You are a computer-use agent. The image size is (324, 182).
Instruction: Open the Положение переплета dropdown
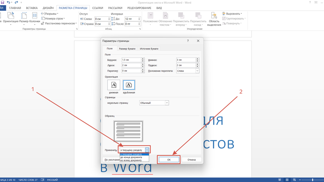coord(188,71)
